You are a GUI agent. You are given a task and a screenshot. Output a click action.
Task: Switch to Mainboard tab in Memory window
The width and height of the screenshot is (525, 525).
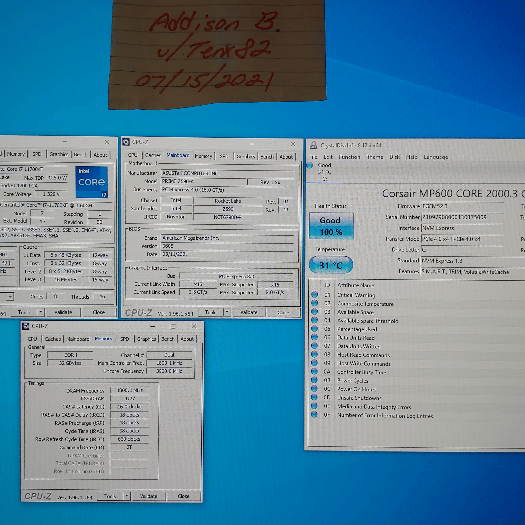[x=78, y=339]
